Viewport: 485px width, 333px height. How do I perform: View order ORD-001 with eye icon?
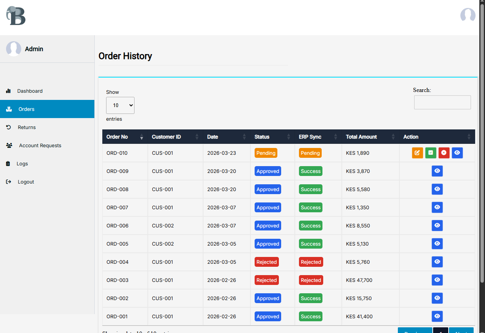(x=437, y=316)
